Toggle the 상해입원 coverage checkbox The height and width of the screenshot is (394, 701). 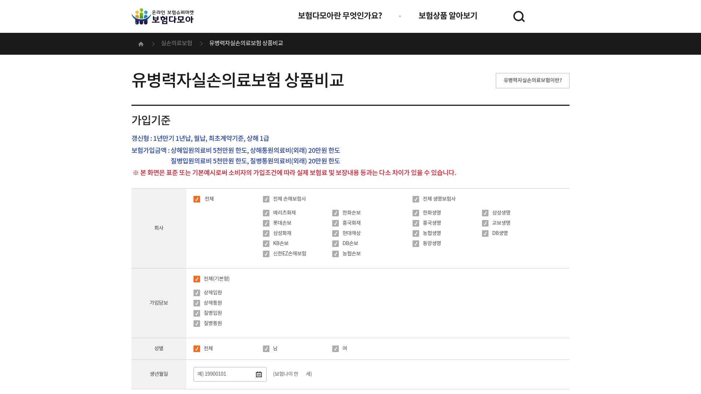196,293
